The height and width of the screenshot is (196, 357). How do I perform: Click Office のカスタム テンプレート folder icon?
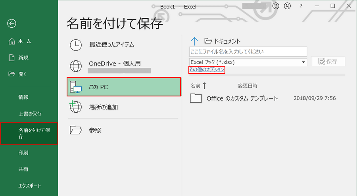[x=196, y=98]
